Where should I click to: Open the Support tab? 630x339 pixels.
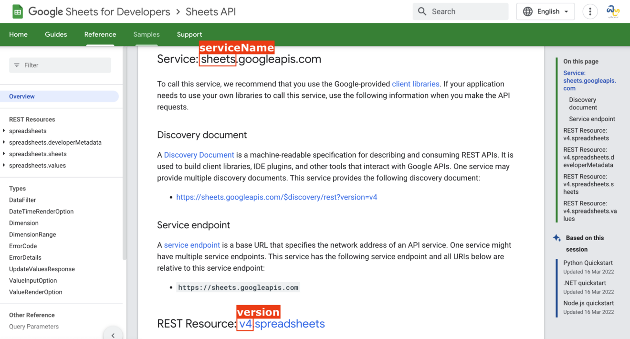(189, 34)
